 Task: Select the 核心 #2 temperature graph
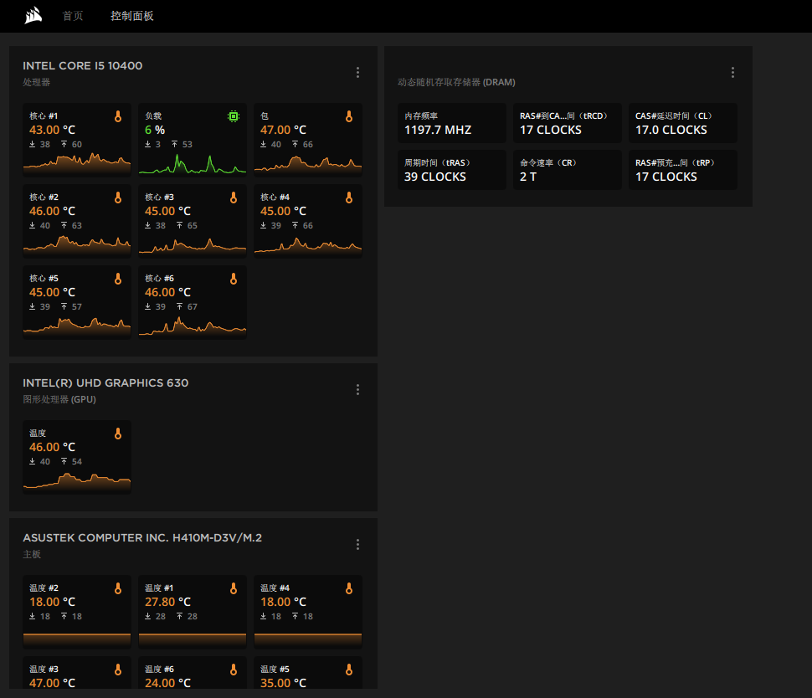pyautogui.click(x=77, y=245)
